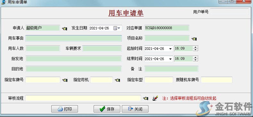Click the 指定司机 input field

[102, 80]
